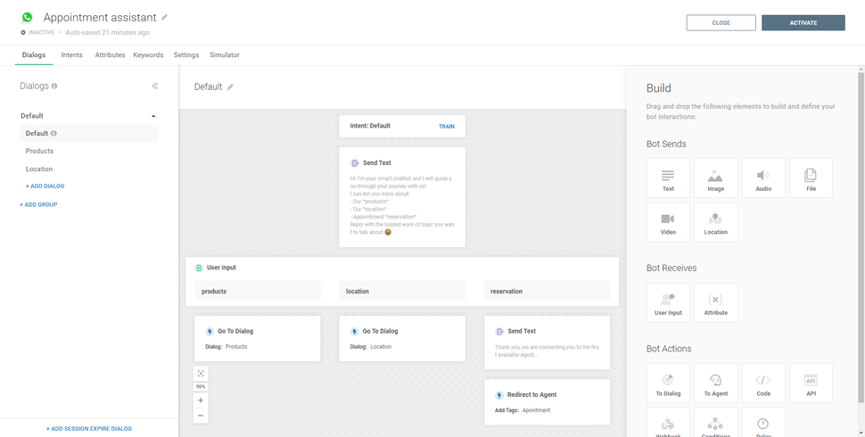865x437 pixels.
Task: Zoom in on the canvas
Action: pos(201,400)
